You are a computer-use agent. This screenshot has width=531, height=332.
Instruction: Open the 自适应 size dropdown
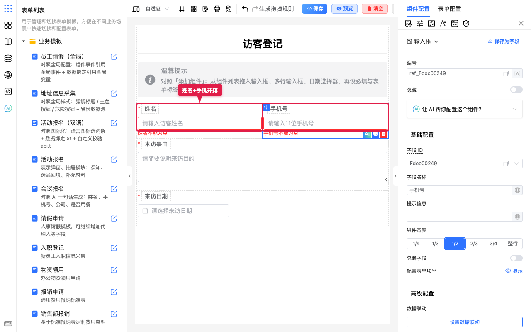[x=157, y=9]
